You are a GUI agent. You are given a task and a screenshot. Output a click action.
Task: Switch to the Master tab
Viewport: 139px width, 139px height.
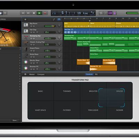(x=32, y=74)
